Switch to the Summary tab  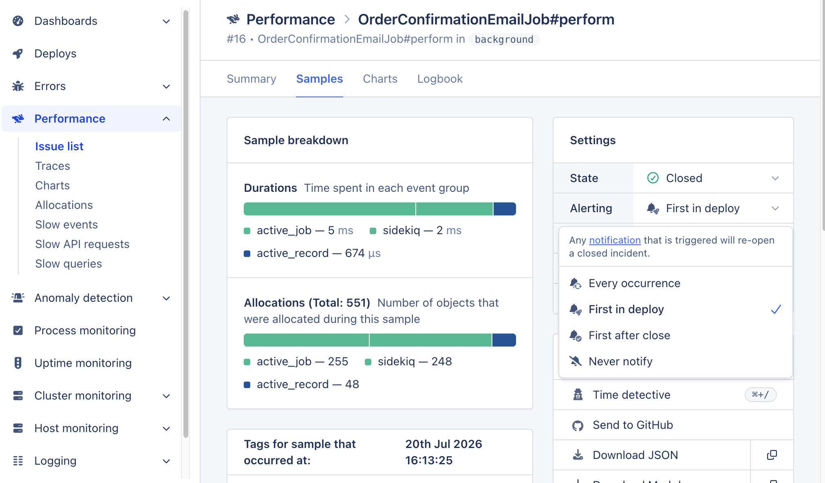pos(251,79)
